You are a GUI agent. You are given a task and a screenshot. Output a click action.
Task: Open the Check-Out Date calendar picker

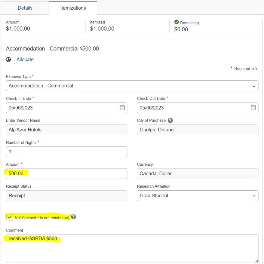pos(253,108)
